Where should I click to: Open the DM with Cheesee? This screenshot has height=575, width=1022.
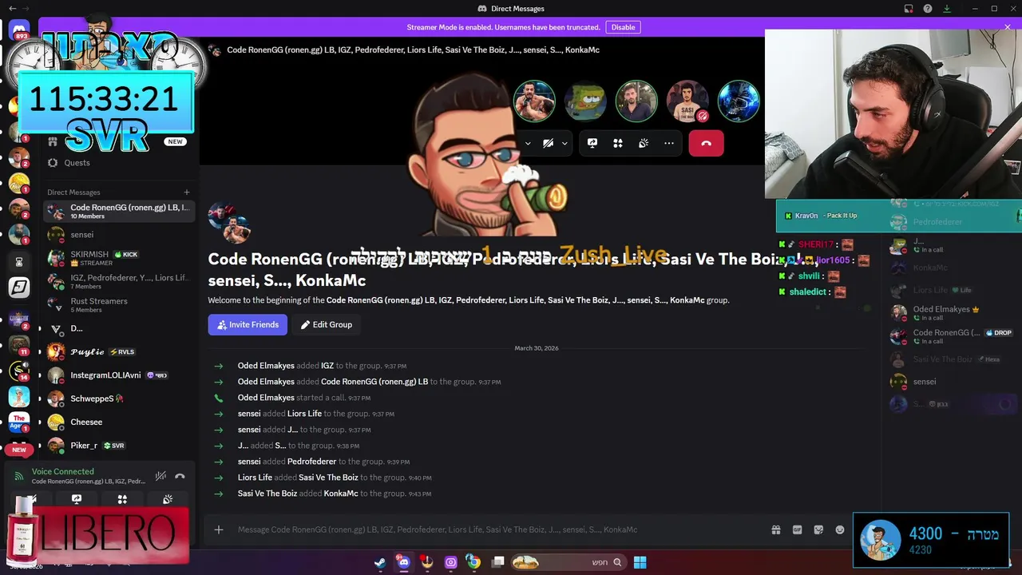point(119,422)
